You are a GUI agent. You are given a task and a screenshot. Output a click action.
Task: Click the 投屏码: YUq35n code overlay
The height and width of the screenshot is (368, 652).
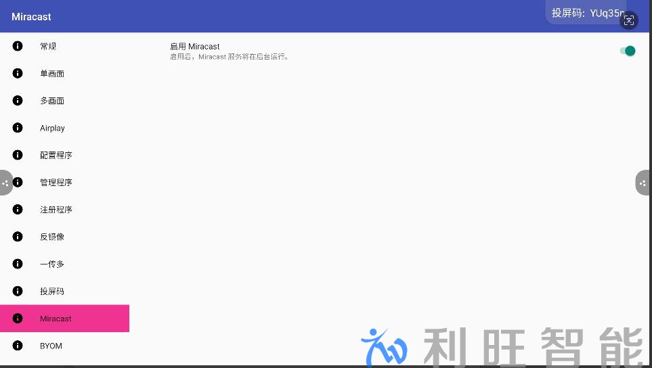(586, 12)
